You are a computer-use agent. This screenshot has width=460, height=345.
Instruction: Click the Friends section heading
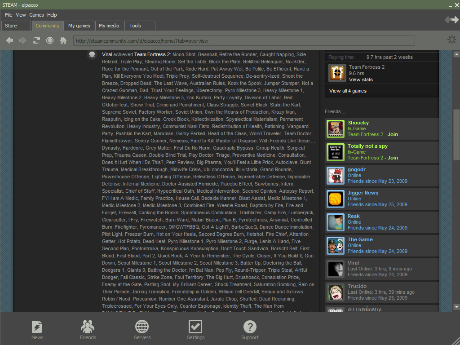[x=335, y=111]
